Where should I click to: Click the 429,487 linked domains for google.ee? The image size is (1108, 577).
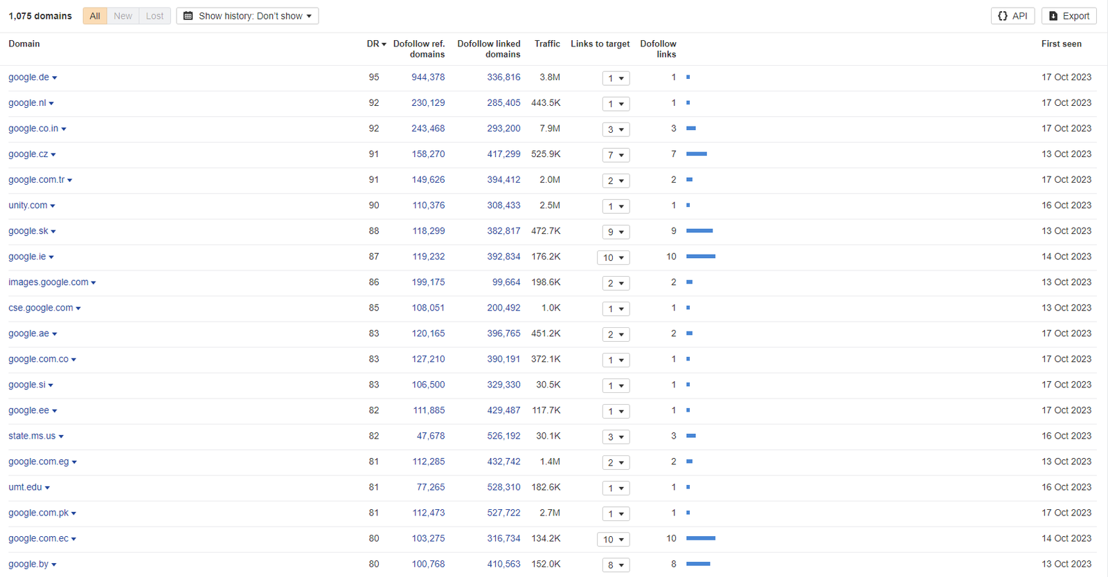[503, 410]
